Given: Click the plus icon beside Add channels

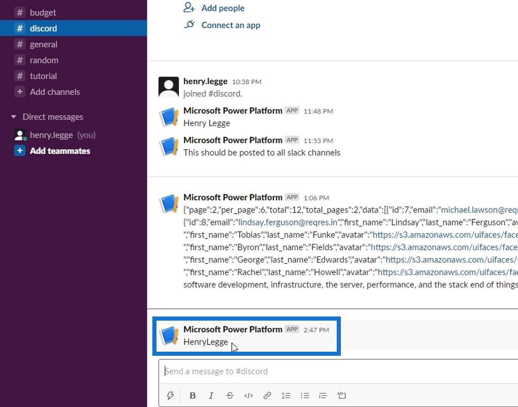Looking at the screenshot, I should tap(20, 92).
